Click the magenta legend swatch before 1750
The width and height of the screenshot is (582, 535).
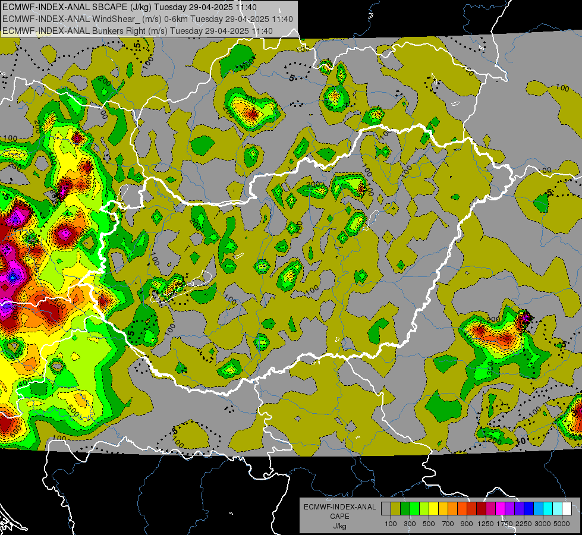click(500, 508)
